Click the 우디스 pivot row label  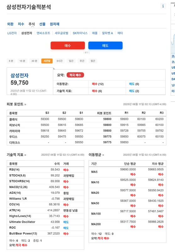click(13, 137)
